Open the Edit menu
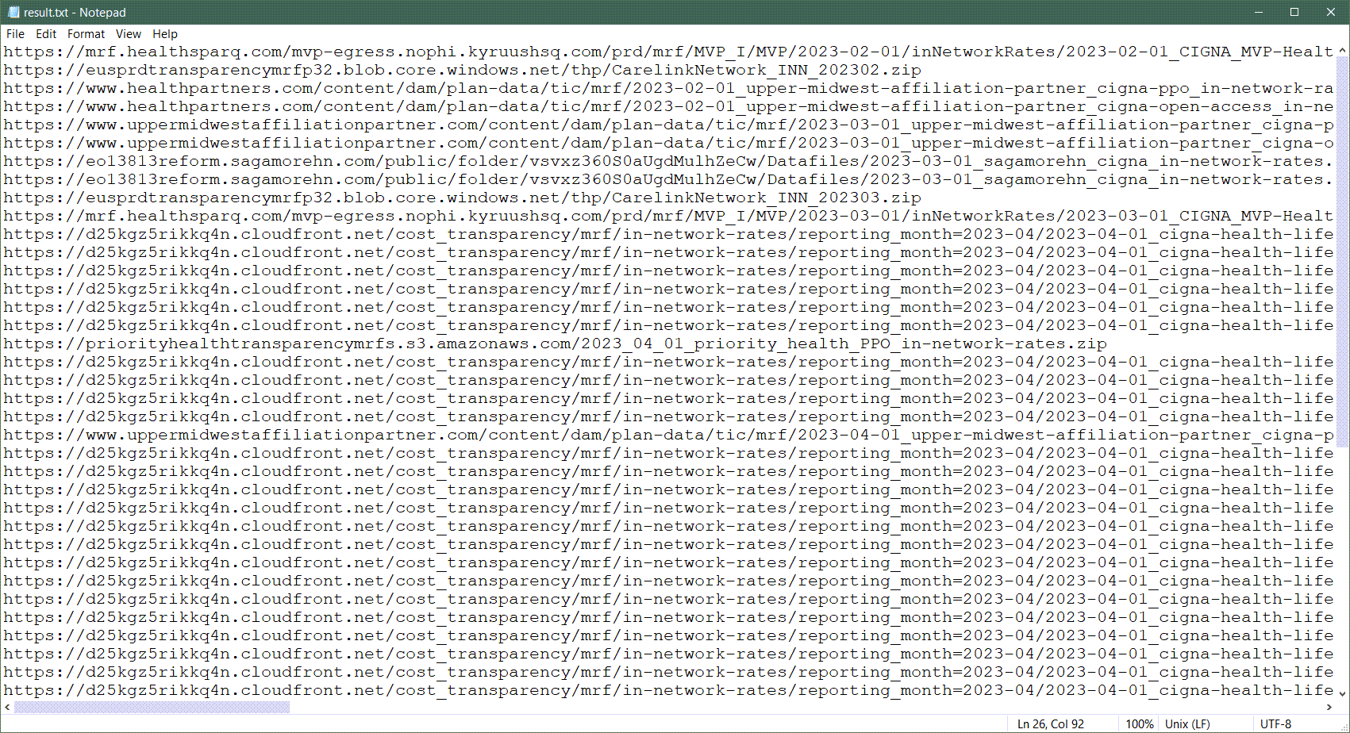The image size is (1350, 733). [46, 34]
